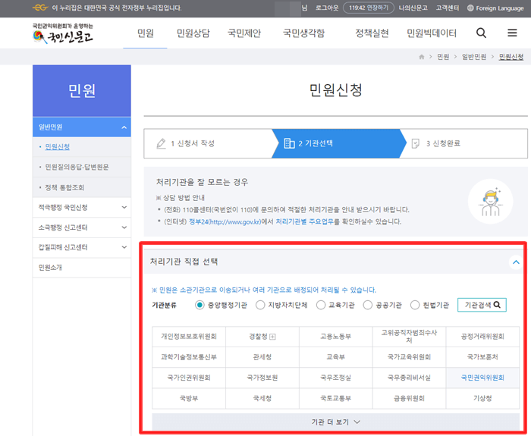The height and width of the screenshot is (436, 531).
Task: Open the site search magnifier icon
Action: [x=481, y=33]
